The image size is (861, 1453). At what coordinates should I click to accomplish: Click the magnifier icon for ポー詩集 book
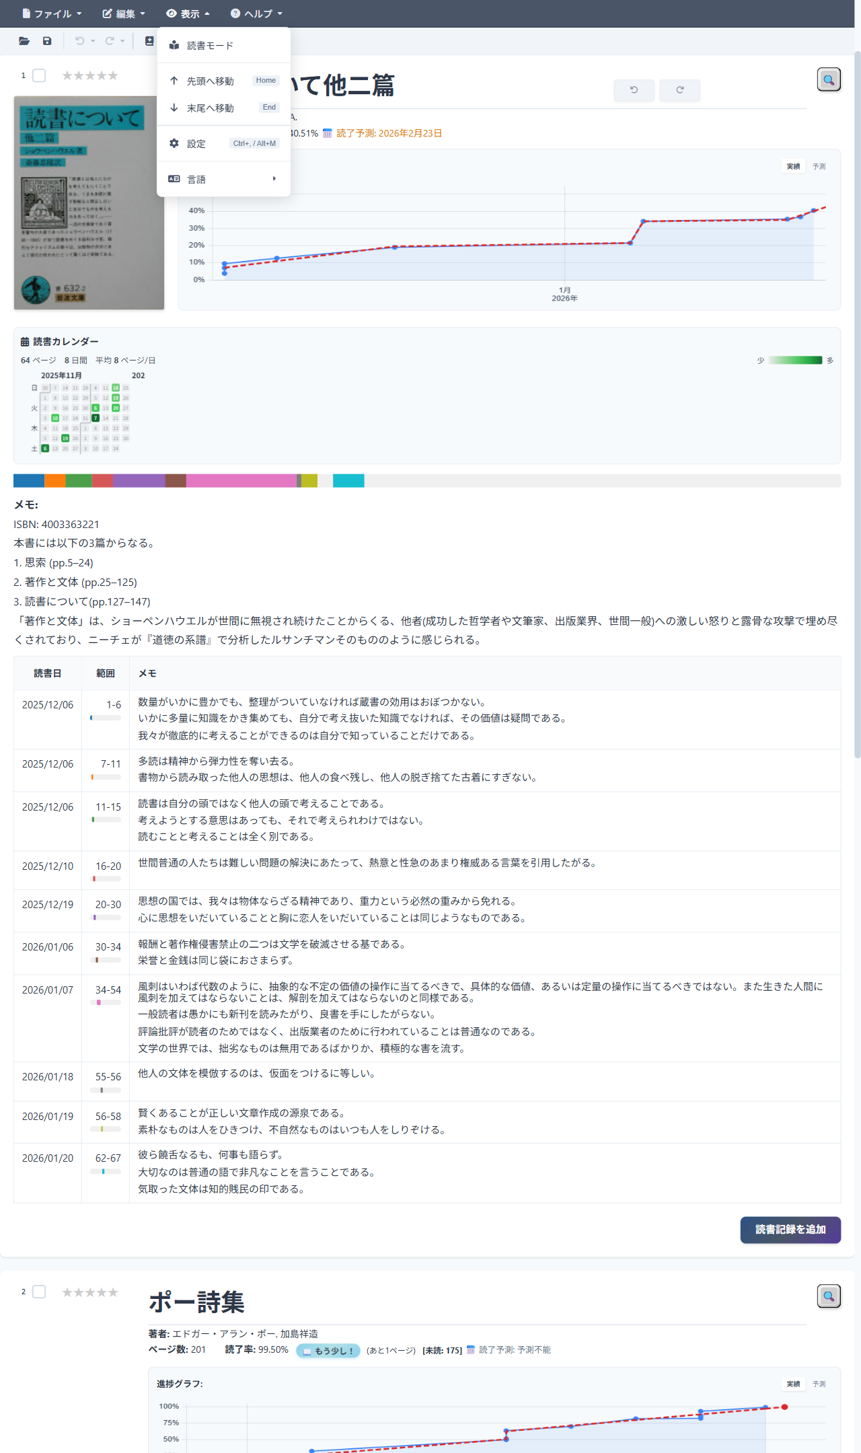(829, 1296)
